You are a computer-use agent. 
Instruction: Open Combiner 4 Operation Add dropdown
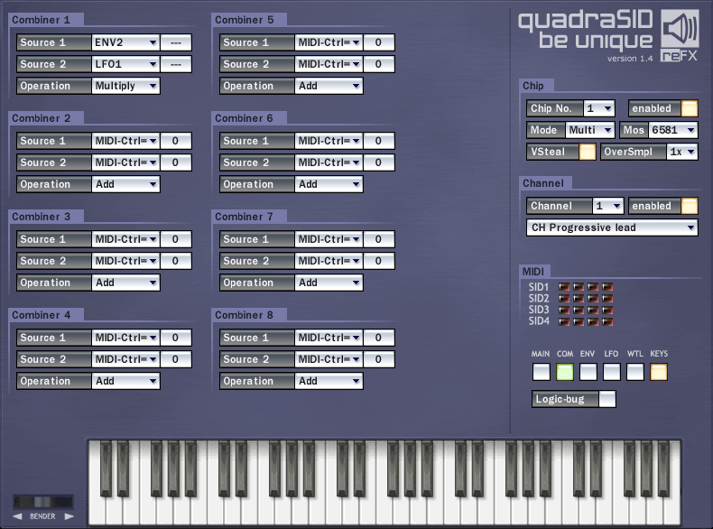coord(125,381)
